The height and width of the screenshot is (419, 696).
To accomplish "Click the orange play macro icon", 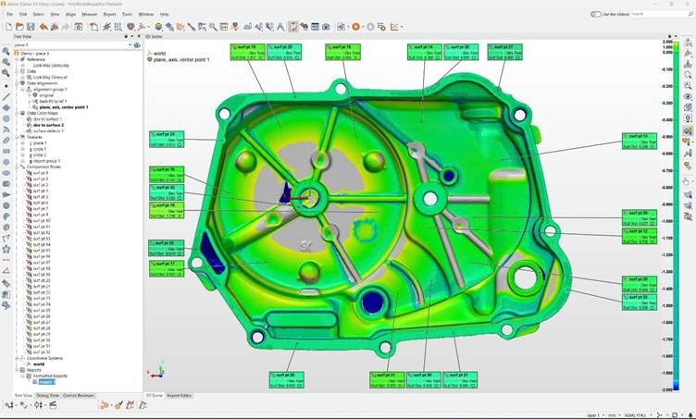I will [355, 27].
